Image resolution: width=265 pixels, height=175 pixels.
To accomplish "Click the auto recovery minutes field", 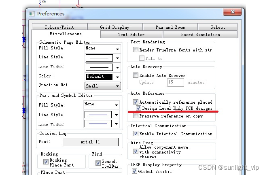I will click(176, 82).
